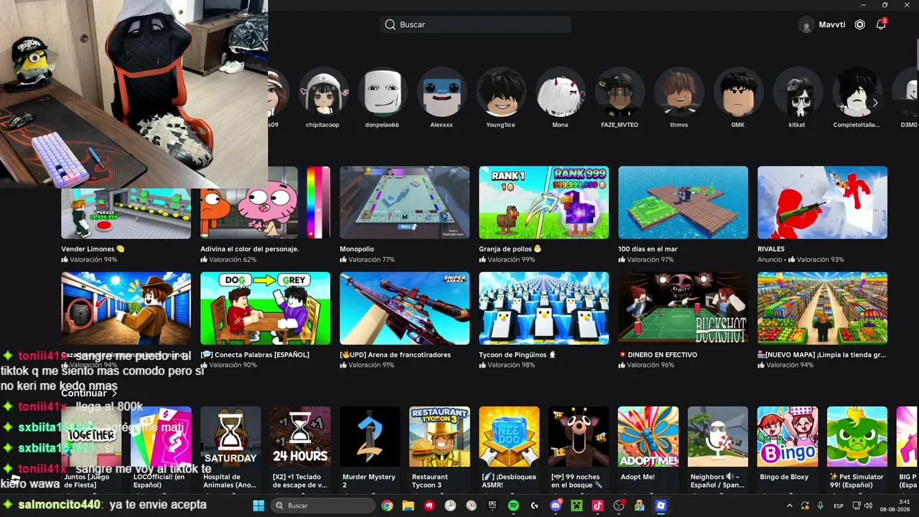
Task: Launch Google Chrome from the taskbar
Action: (x=387, y=506)
